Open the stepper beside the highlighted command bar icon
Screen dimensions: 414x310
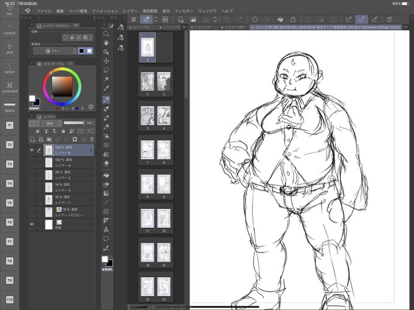[156, 19]
